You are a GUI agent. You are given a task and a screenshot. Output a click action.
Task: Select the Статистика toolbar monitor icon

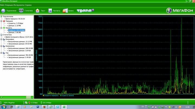click(21, 10)
